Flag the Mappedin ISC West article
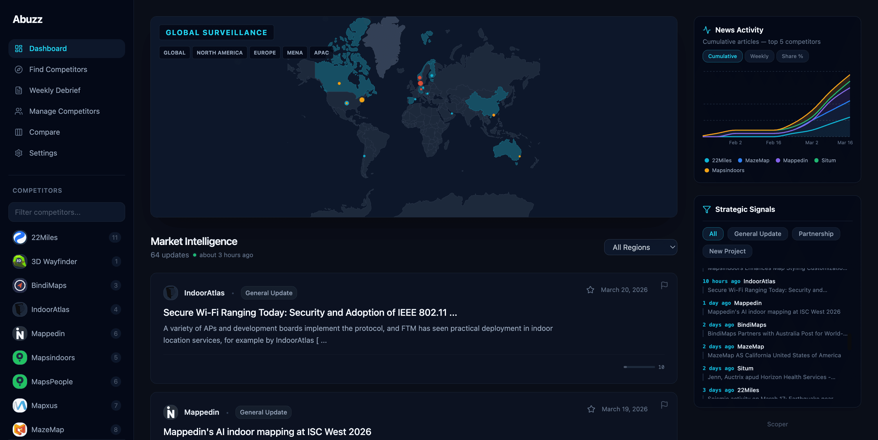 [x=664, y=405]
